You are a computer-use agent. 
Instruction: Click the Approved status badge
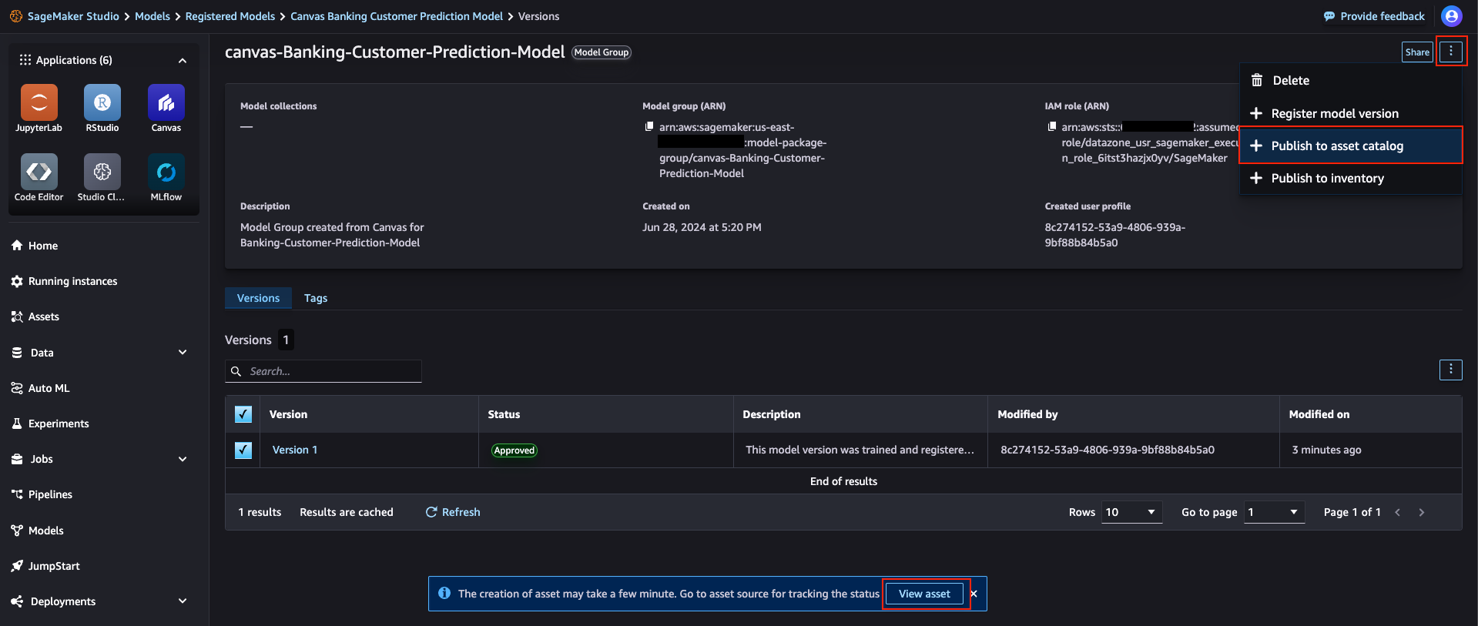(514, 450)
